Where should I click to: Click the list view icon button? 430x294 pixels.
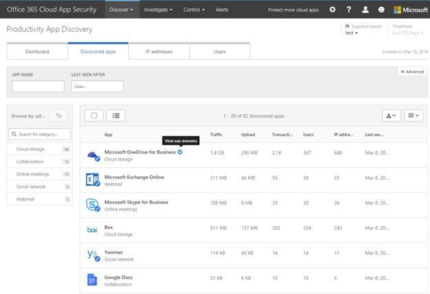[116, 116]
